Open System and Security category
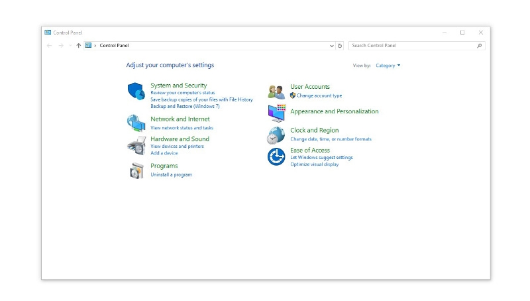 click(178, 86)
